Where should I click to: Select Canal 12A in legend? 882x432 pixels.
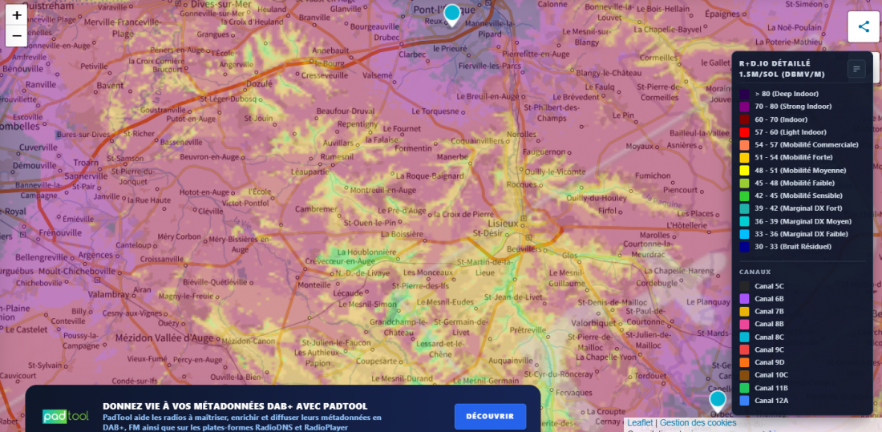pos(764,401)
